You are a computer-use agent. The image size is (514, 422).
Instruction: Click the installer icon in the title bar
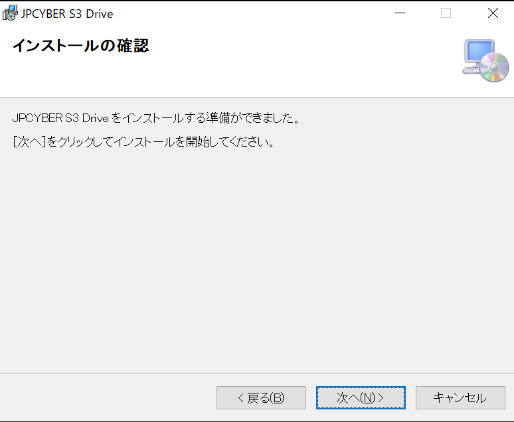point(10,13)
